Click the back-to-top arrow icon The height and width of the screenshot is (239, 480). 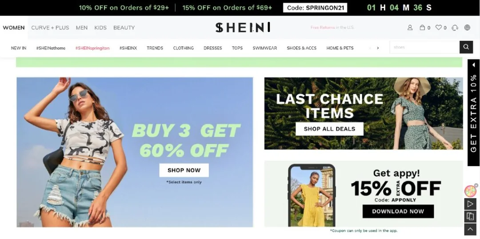[470, 229]
